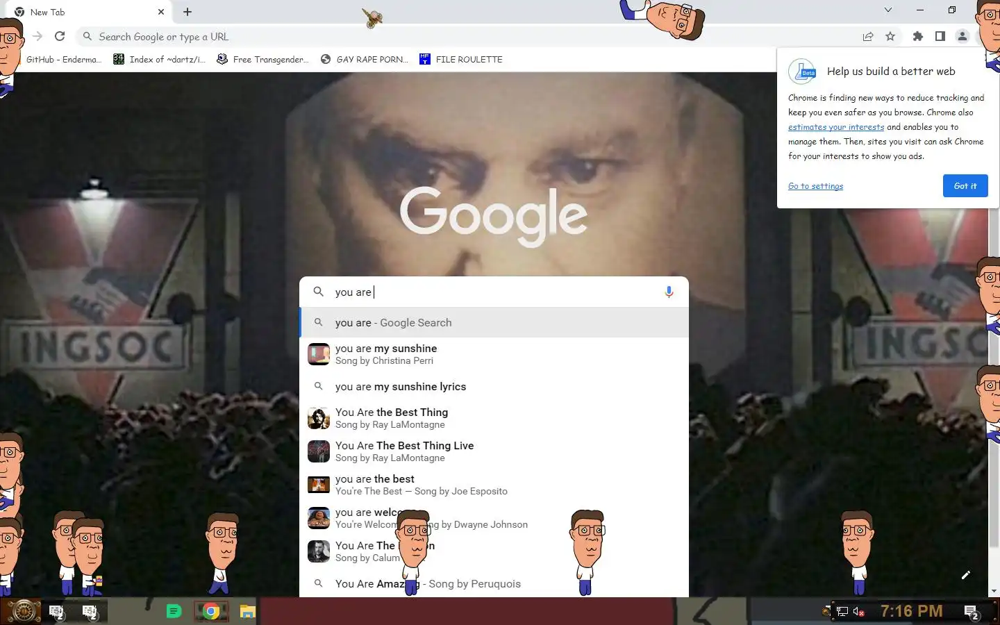Click the forward navigation arrow

pos(37,37)
